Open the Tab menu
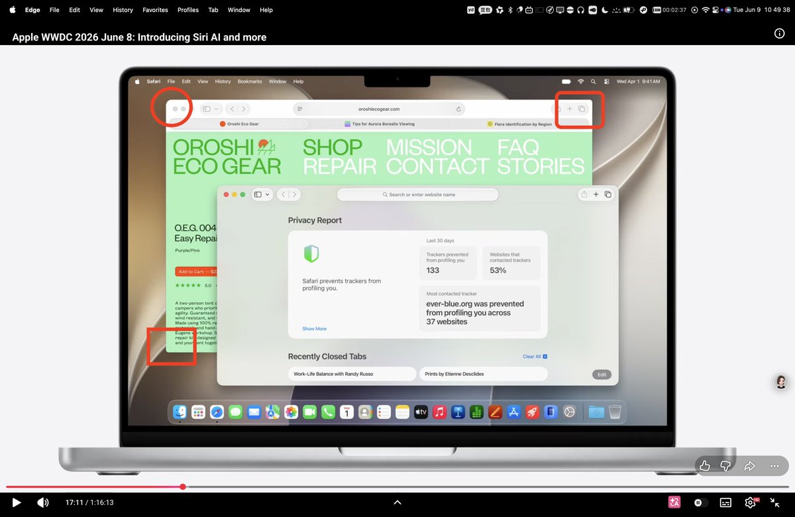This screenshot has height=517, width=795. [x=213, y=10]
